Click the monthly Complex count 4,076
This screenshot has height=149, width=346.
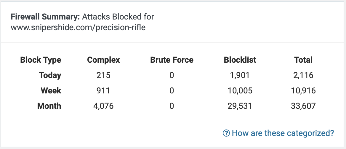[103, 106]
